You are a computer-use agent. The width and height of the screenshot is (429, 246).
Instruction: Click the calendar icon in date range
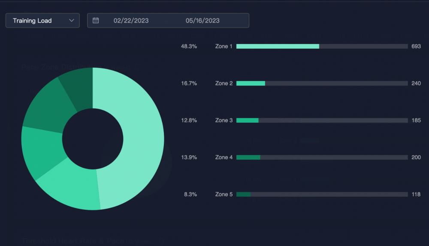(x=96, y=21)
